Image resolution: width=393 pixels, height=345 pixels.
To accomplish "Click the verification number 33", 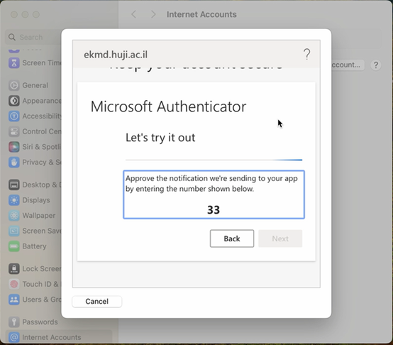I will click(214, 210).
